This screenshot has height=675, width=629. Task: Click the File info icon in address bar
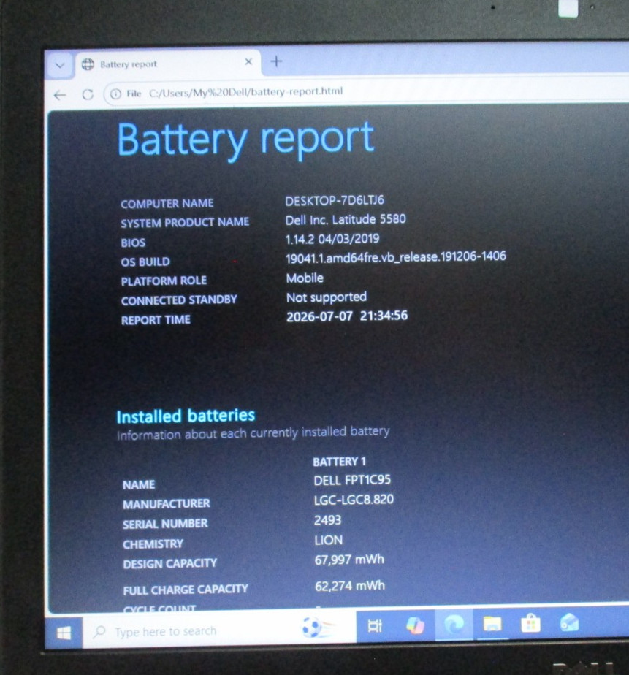click(x=115, y=94)
